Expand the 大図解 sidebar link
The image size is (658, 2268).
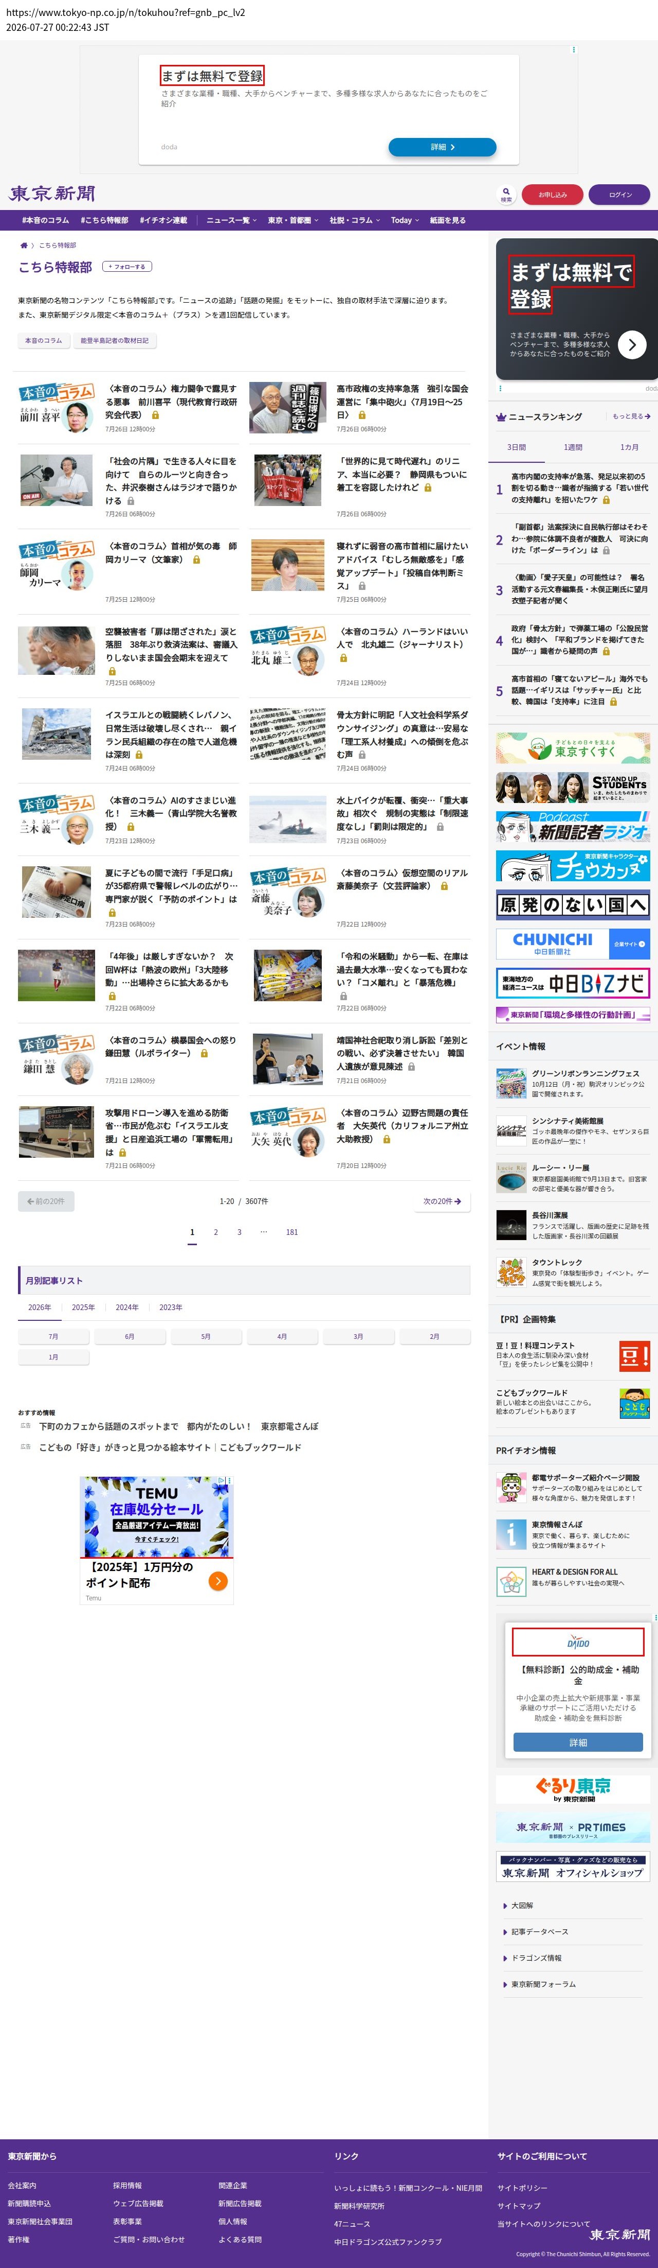click(522, 1905)
